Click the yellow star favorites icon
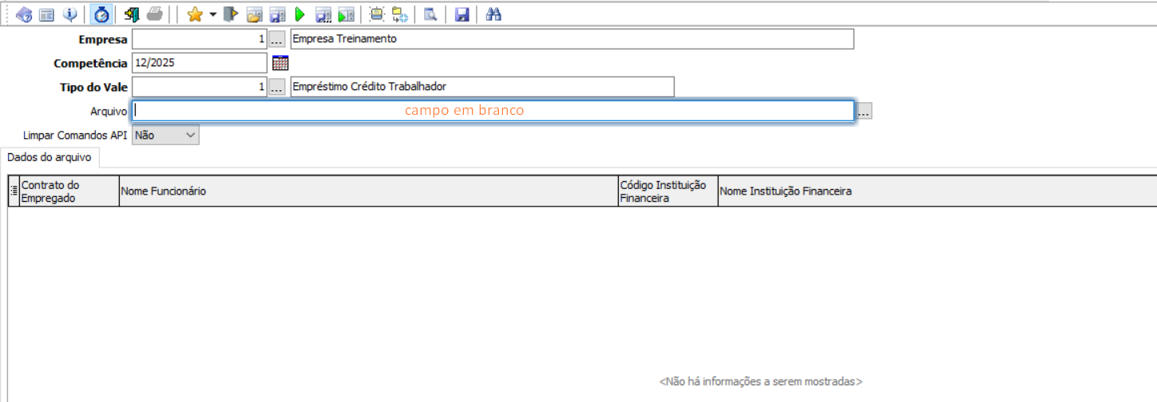The height and width of the screenshot is (402, 1157). (x=194, y=14)
